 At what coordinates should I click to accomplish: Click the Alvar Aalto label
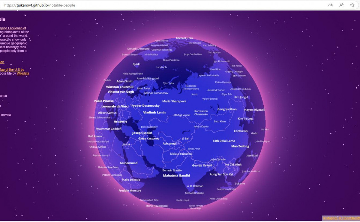(x=143, y=88)
